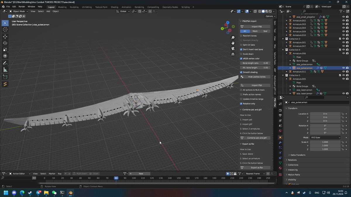Enable Split UV data checkbox
The image size is (351, 197).
tap(241, 45)
